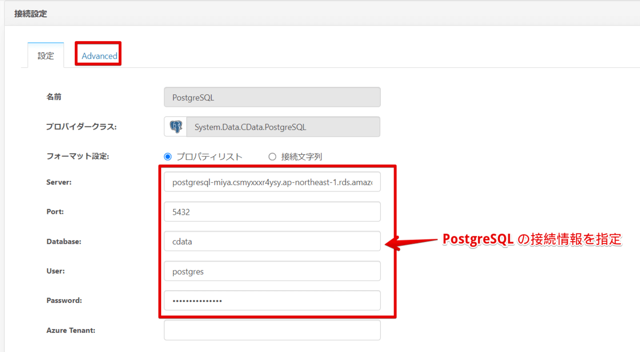This screenshot has height=352, width=640.
Task: Click the Azure Tenant label
Action: point(71,330)
